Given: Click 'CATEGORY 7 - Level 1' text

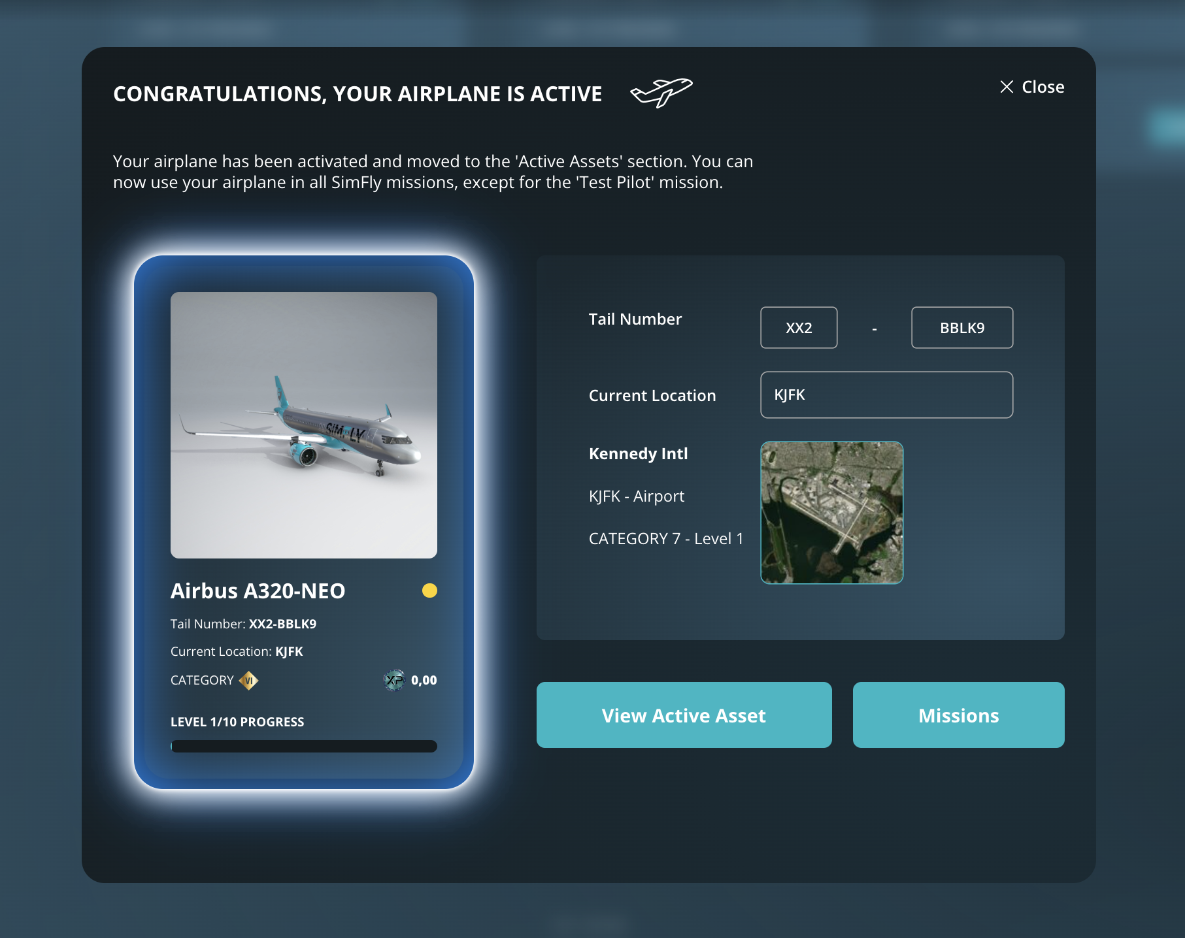Looking at the screenshot, I should coord(666,539).
